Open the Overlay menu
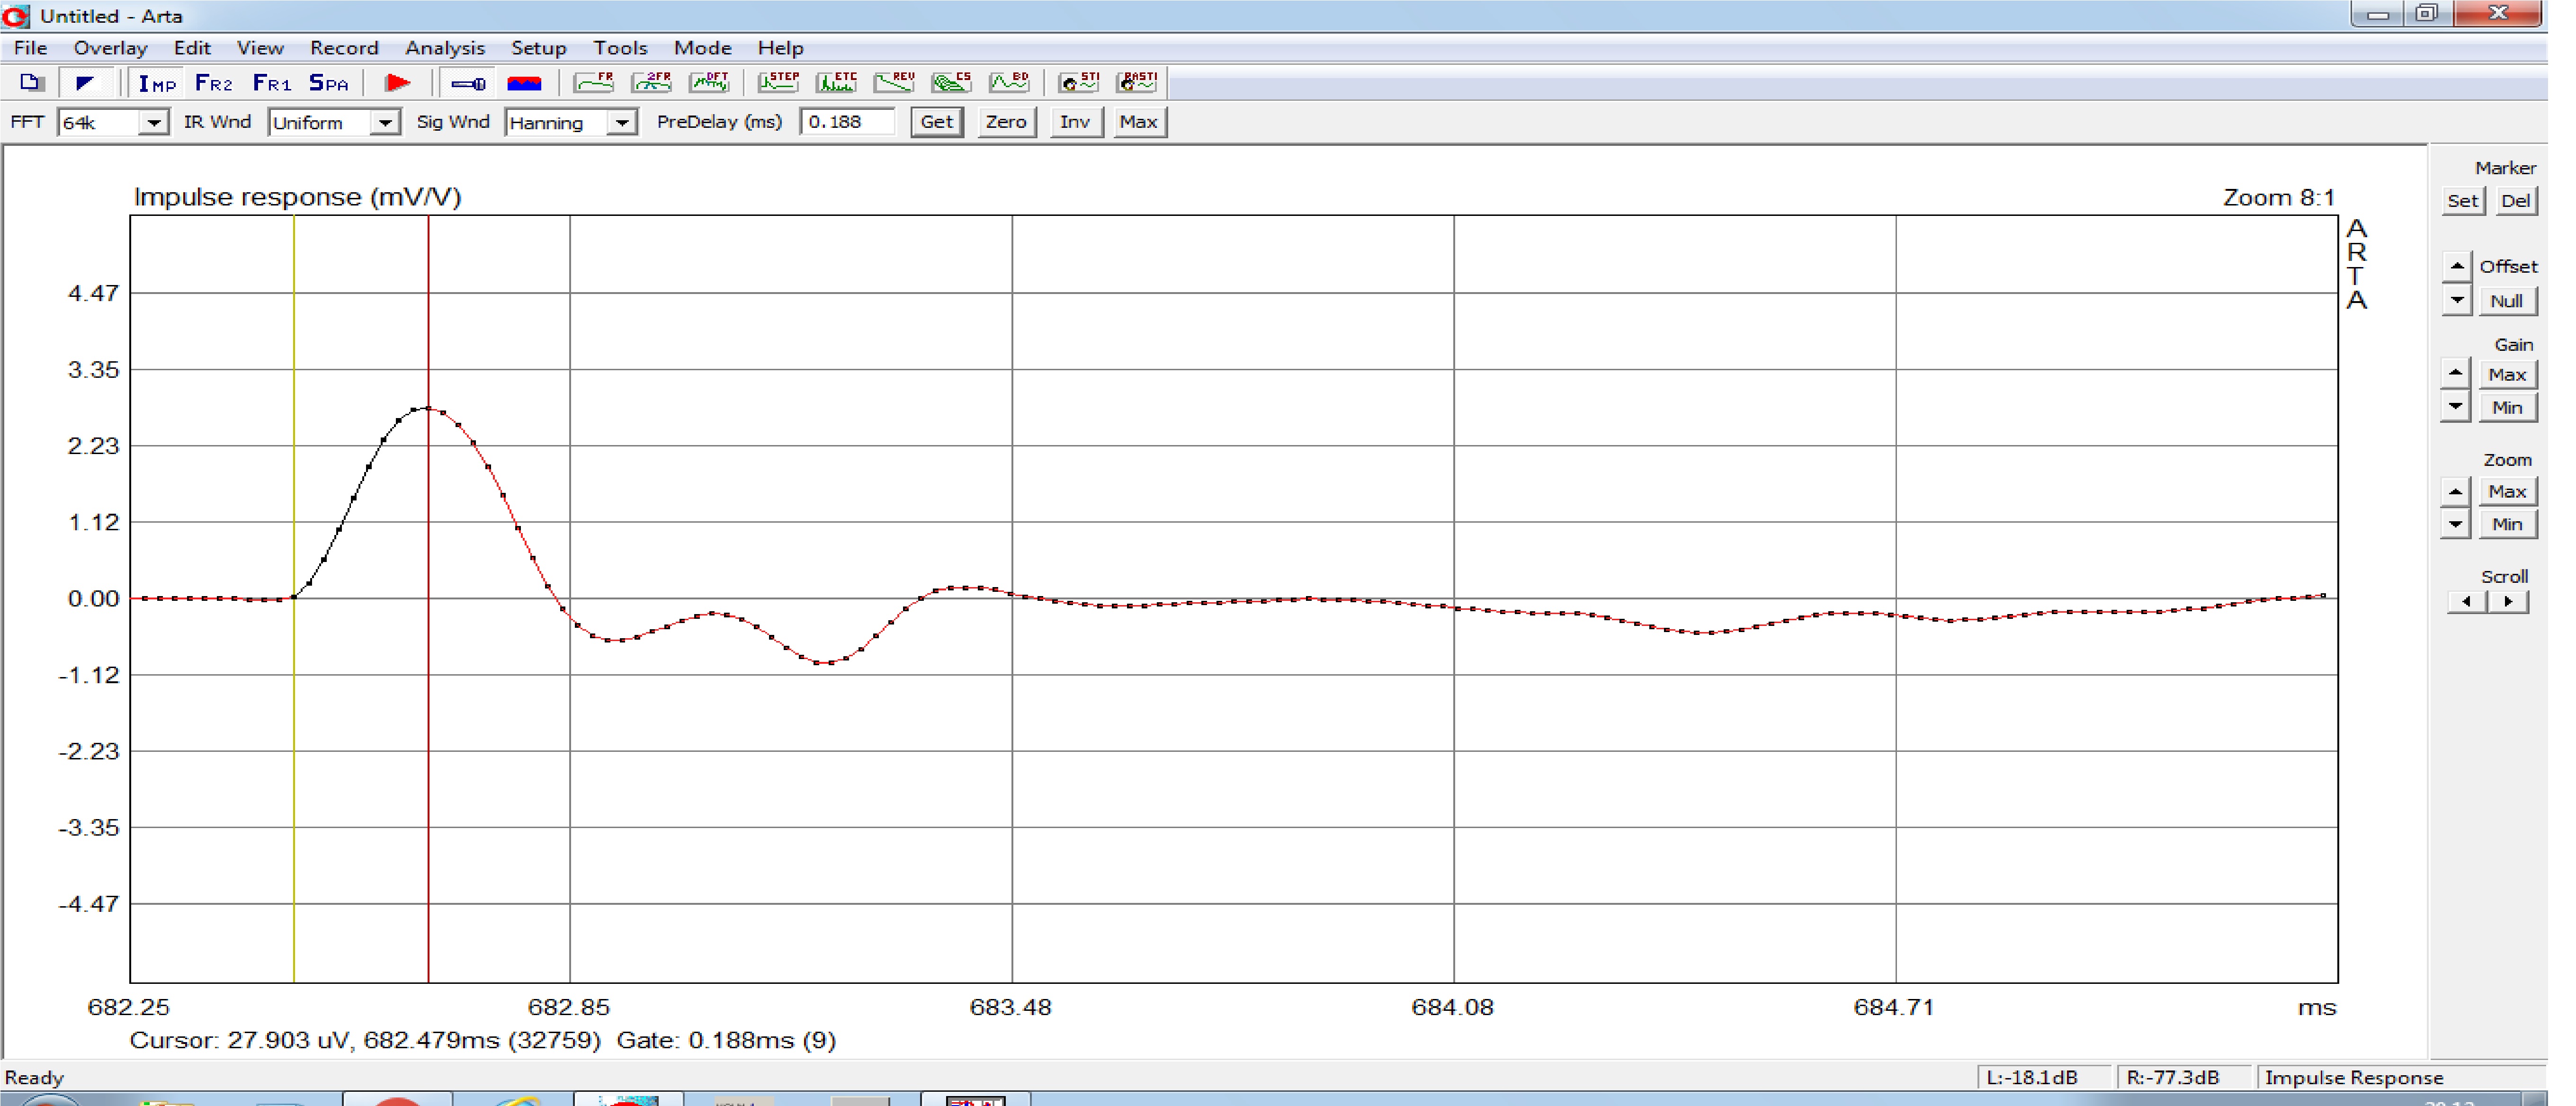This screenshot has width=2576, height=1106. 110,48
